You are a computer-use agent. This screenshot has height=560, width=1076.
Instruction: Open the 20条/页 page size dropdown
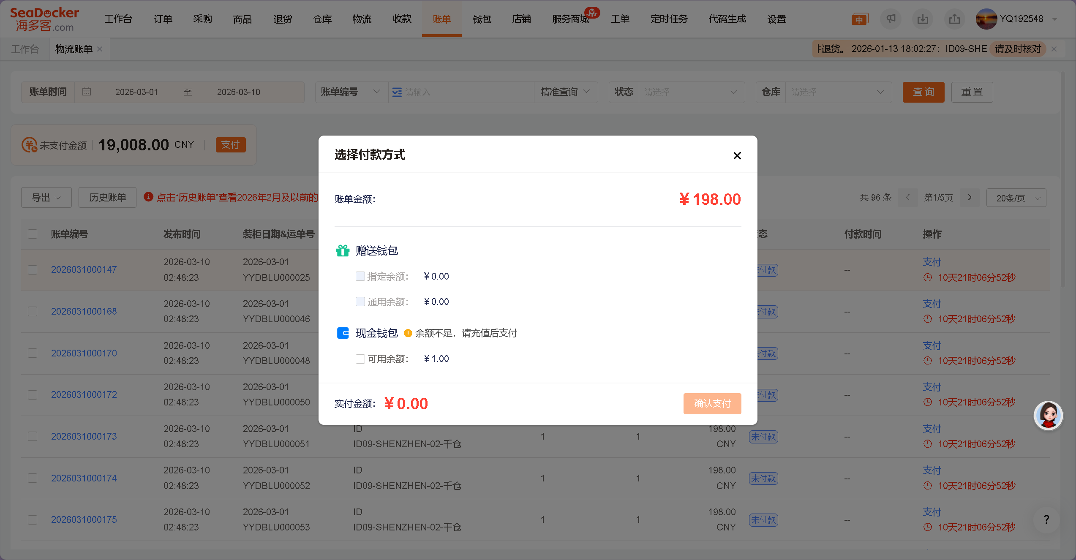(1016, 198)
